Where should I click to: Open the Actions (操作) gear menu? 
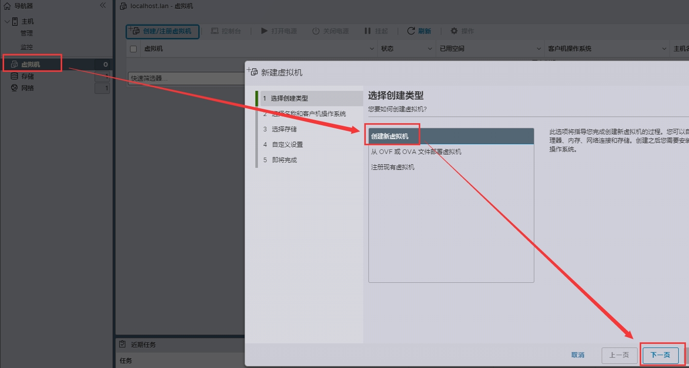[454, 31]
